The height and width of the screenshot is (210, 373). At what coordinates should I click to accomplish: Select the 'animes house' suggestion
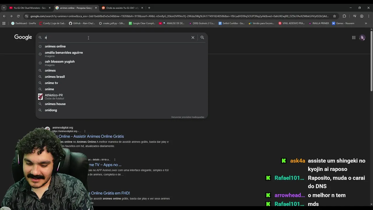(122, 104)
